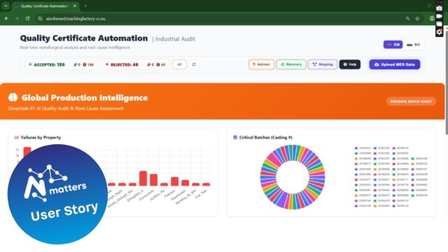Open the site information control in address bar

[x=40, y=19]
